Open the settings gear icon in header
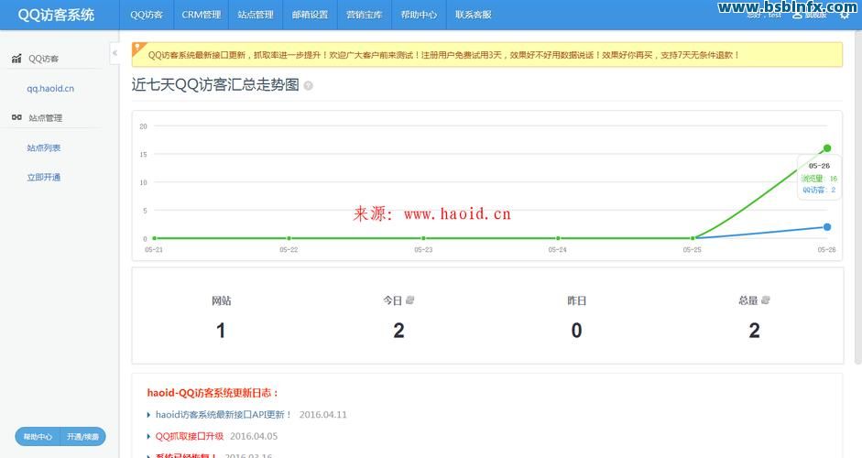Viewport: 862px width, 458px height. (845, 16)
